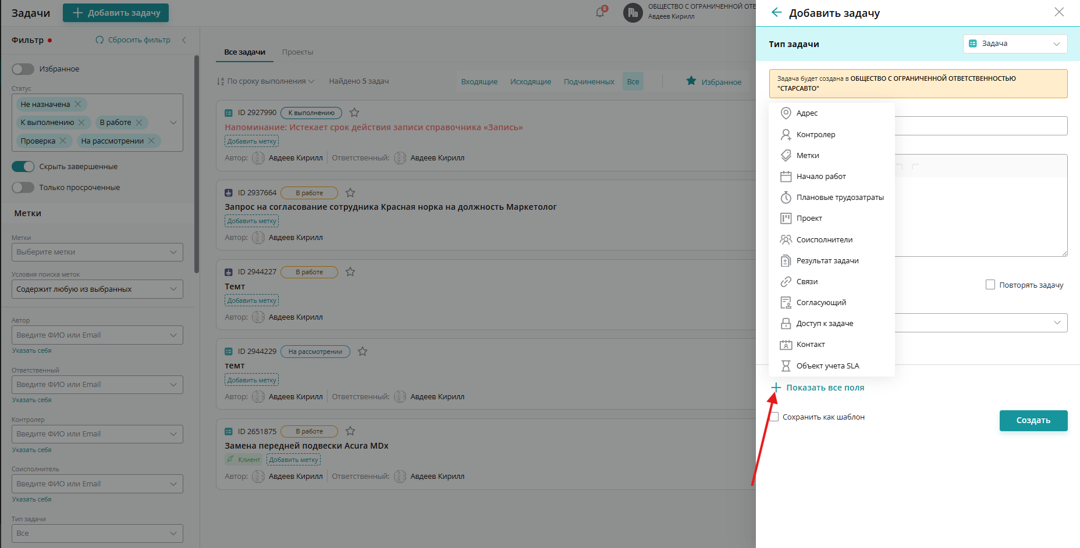Click the task type icon of ID 2944229
Screen dimensions: 1080x548
pos(229,352)
